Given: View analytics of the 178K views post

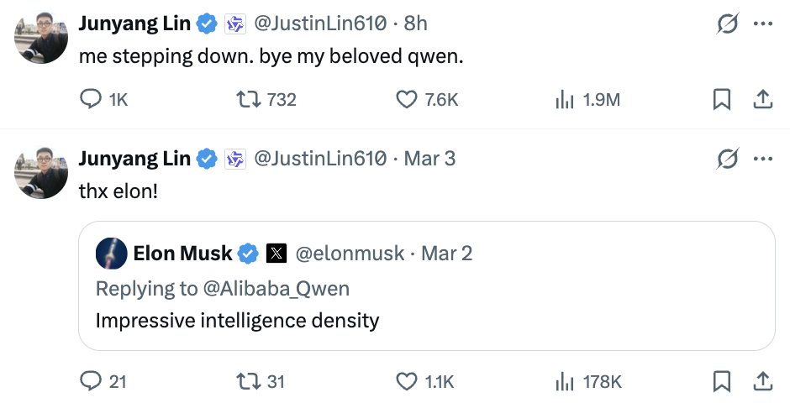Looking at the screenshot, I should (564, 381).
